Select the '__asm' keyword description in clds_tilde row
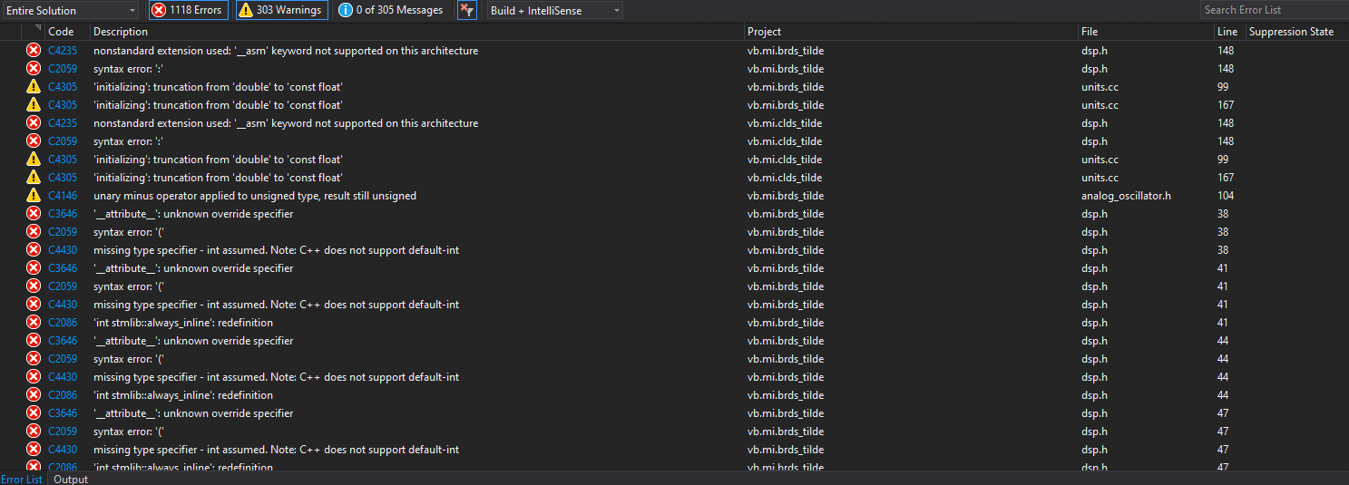This screenshot has height=485, width=1349. tap(286, 123)
